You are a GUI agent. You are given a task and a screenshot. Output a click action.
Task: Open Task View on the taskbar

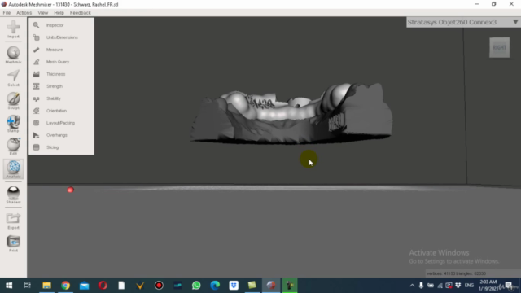(27, 286)
